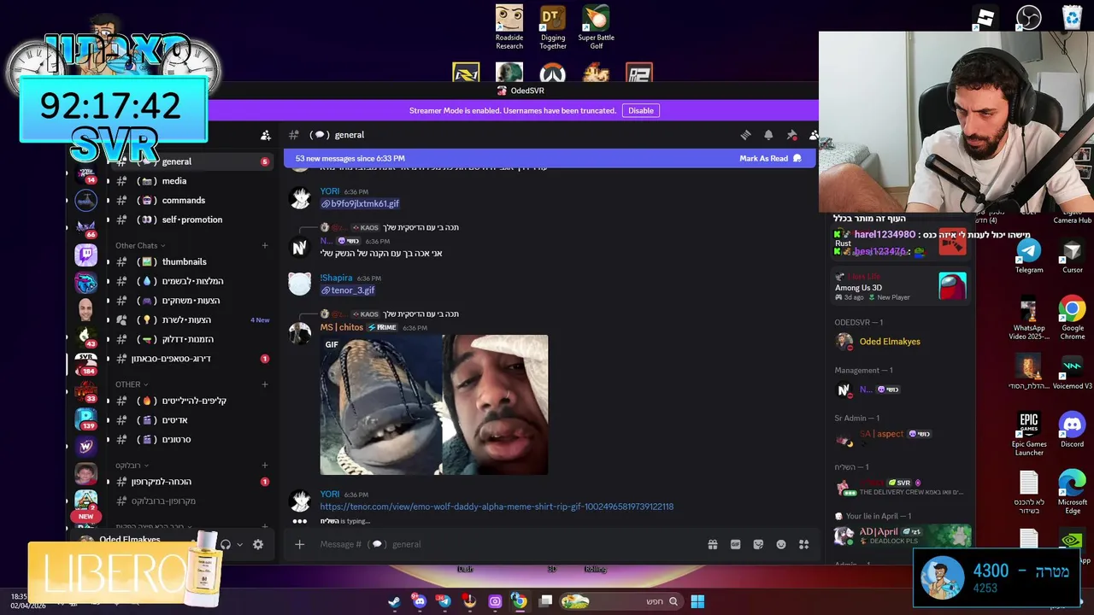Open Super Battle Golf desktop shortcut
1094x615 pixels.
[596, 27]
